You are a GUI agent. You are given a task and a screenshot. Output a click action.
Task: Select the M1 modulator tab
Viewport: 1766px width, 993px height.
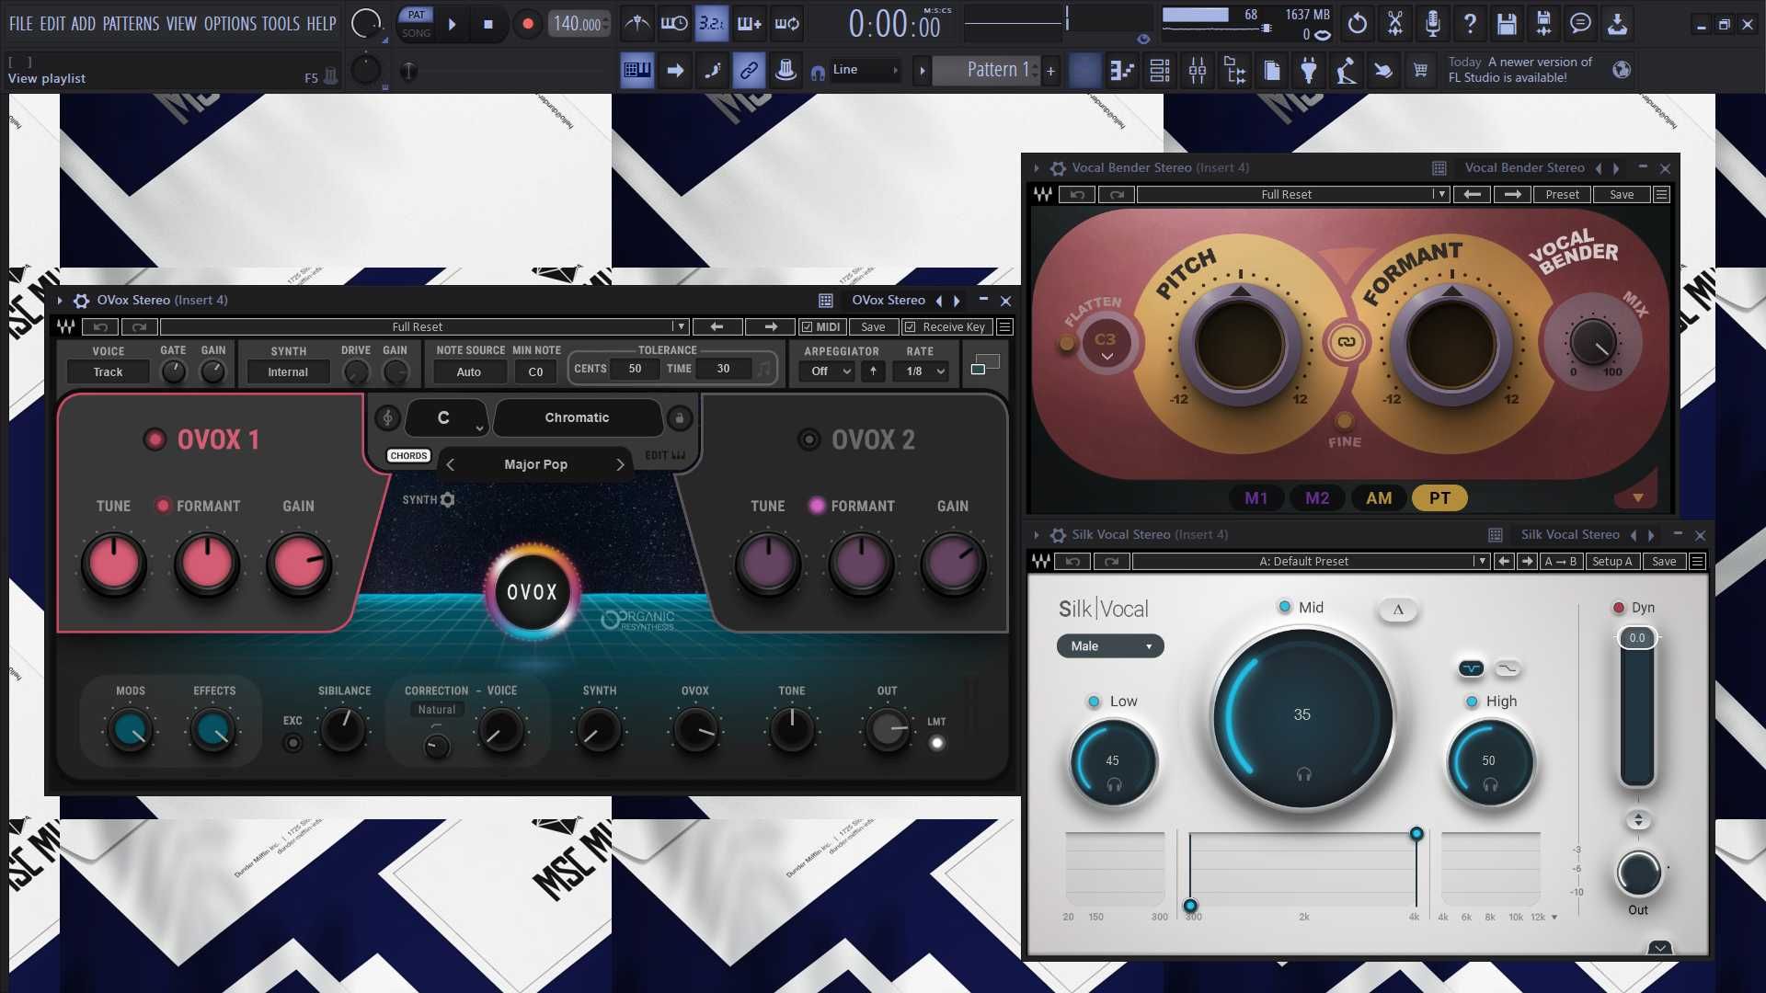[1256, 498]
